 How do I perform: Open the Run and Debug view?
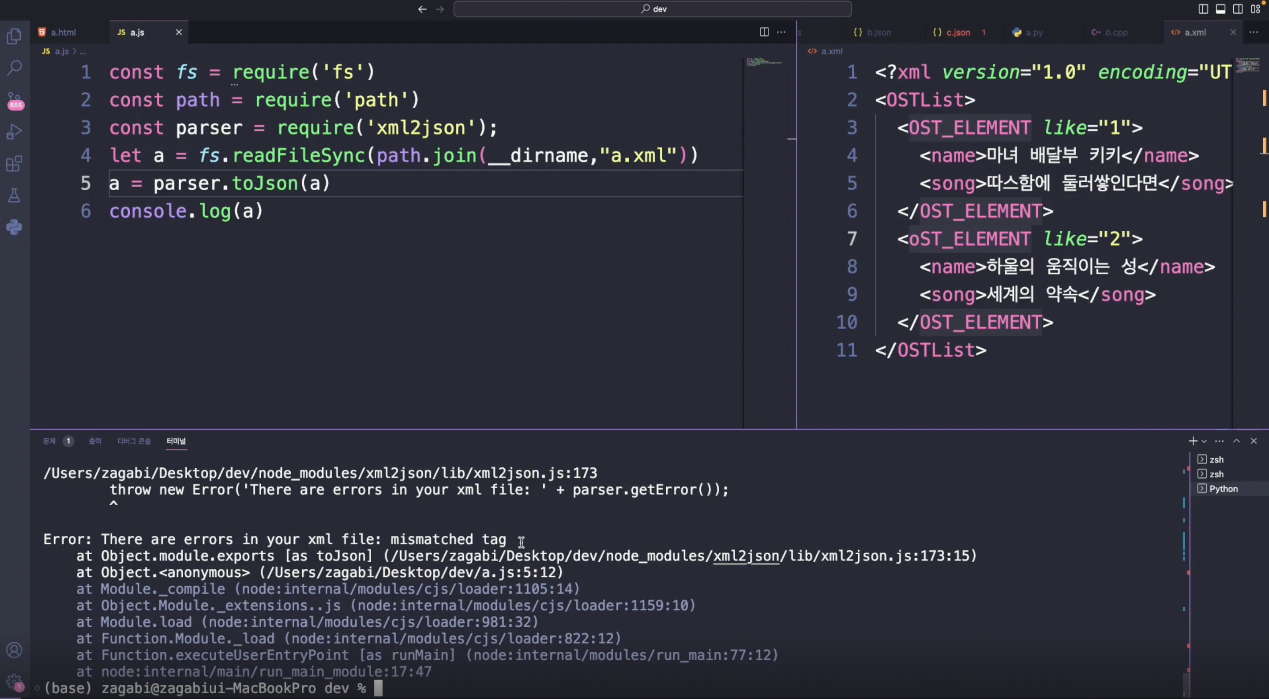[14, 132]
